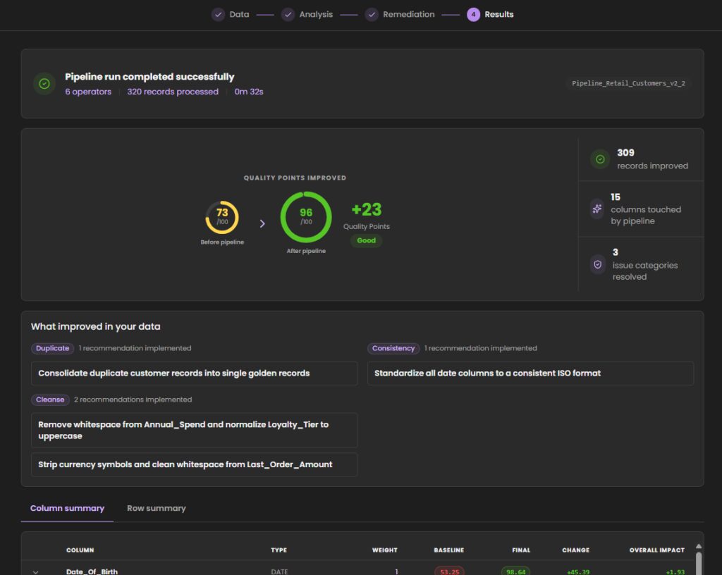Viewport: 722px width, 575px height.
Task: Sort by the TYPE header
Action: (x=279, y=550)
